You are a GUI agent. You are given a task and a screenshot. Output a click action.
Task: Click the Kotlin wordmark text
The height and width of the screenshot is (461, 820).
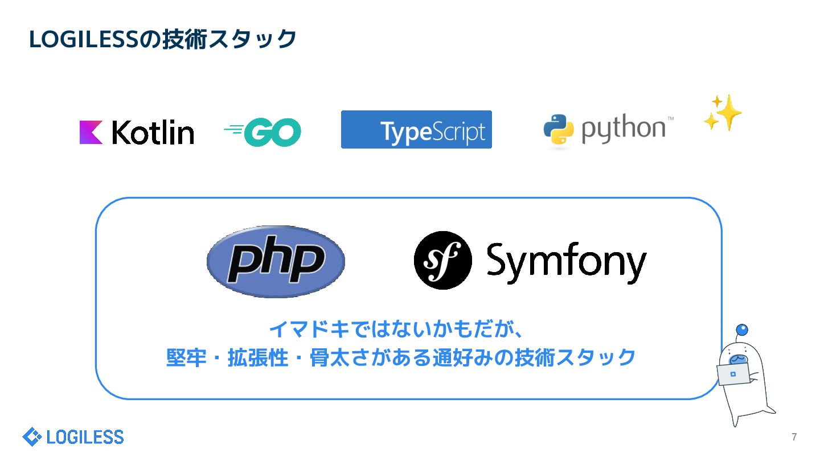point(153,132)
